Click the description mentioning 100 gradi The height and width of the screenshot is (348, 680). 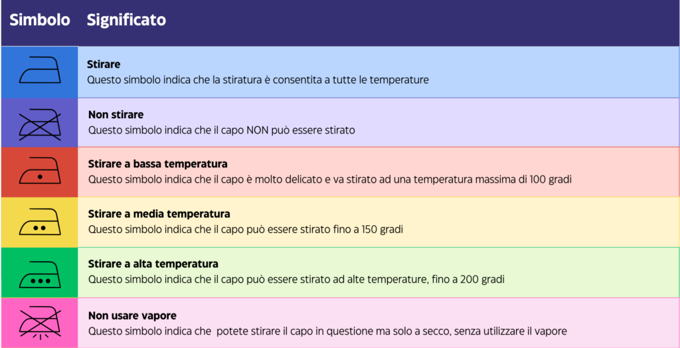pyautogui.click(x=330, y=179)
